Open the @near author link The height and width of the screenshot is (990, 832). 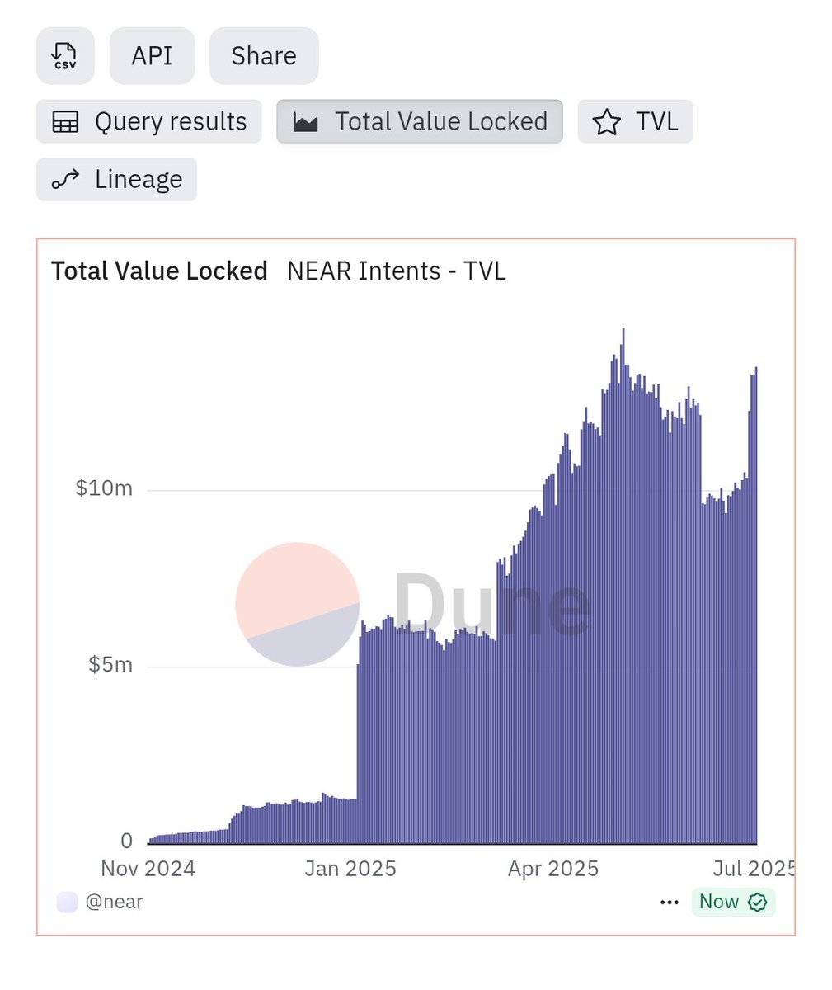coord(114,902)
